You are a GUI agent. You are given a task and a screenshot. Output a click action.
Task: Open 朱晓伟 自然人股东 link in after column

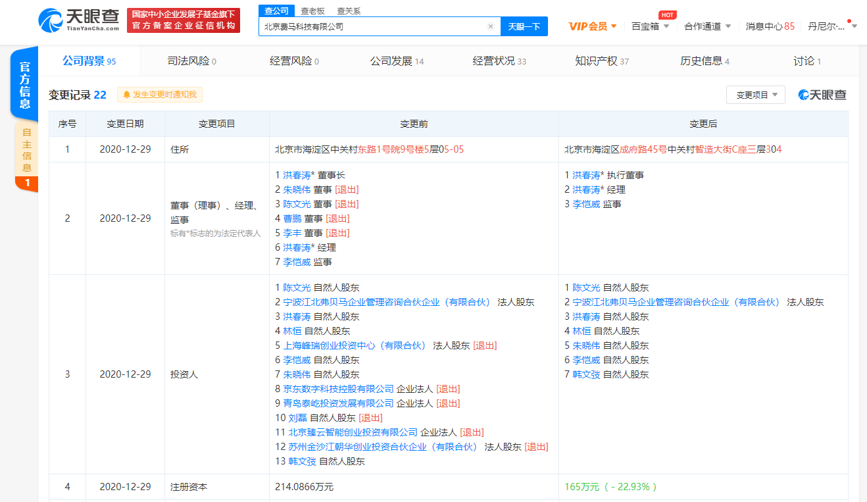587,345
